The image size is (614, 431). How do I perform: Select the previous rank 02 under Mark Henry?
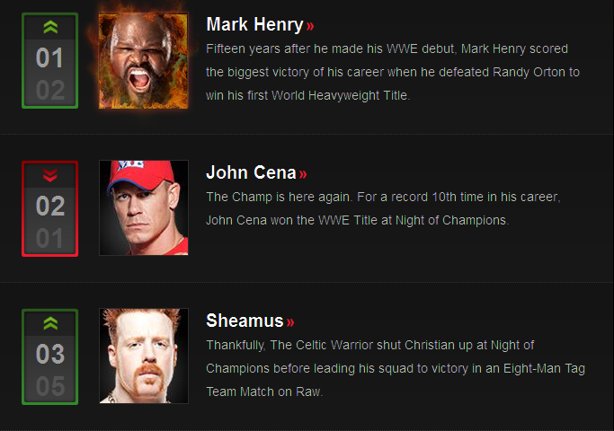50,91
